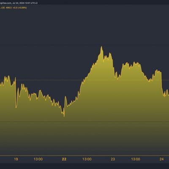This screenshot has width=169, height=169.
Task: Select the bold 22 date label
Action: pyautogui.click(x=64, y=159)
